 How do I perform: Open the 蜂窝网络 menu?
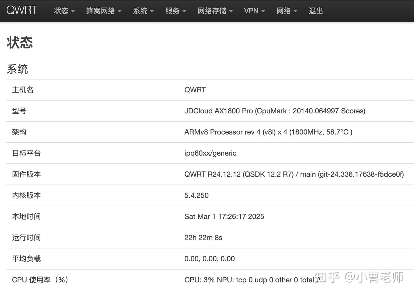click(104, 11)
